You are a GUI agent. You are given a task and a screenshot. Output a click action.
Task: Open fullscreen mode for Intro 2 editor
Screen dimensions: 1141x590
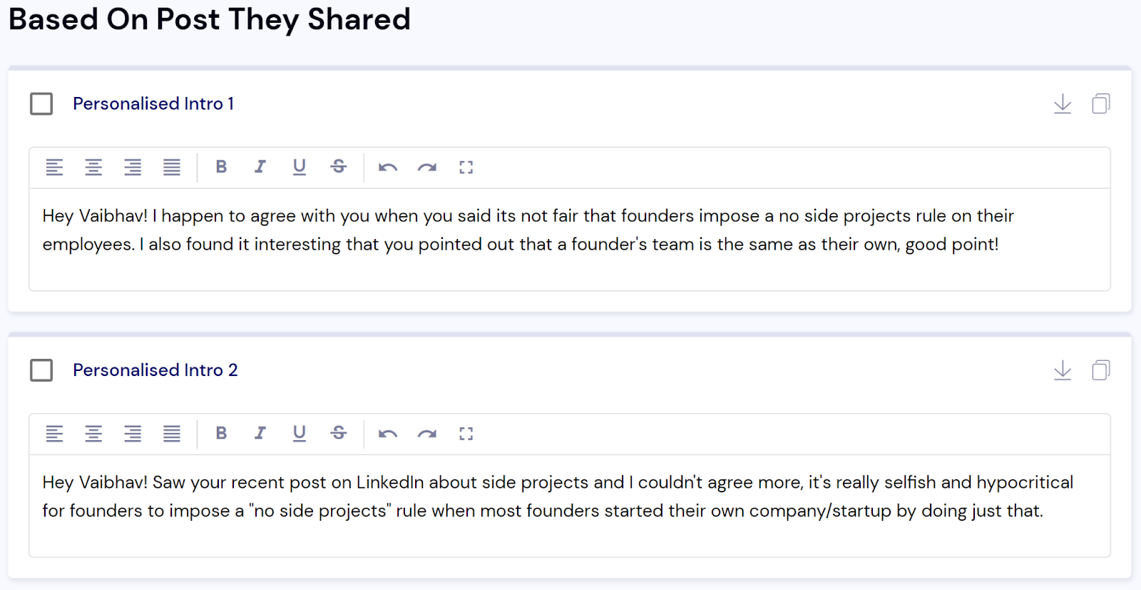tap(466, 434)
